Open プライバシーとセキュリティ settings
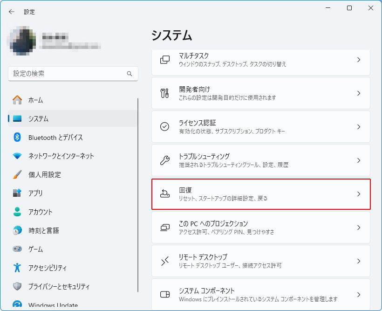Screen dimensions: 382x311 [x=59, y=286]
